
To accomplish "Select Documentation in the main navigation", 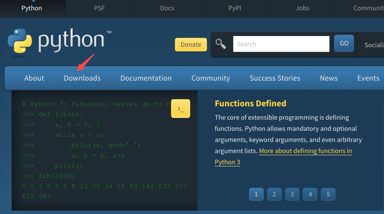I will tap(146, 78).
